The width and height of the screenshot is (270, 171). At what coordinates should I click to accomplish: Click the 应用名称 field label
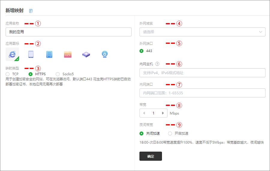[12, 23]
